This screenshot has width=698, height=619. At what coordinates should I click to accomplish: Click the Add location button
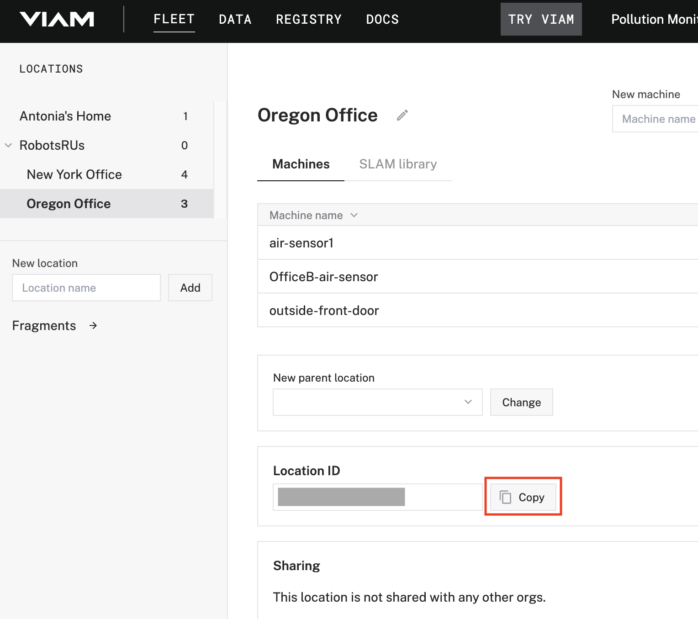click(x=190, y=288)
